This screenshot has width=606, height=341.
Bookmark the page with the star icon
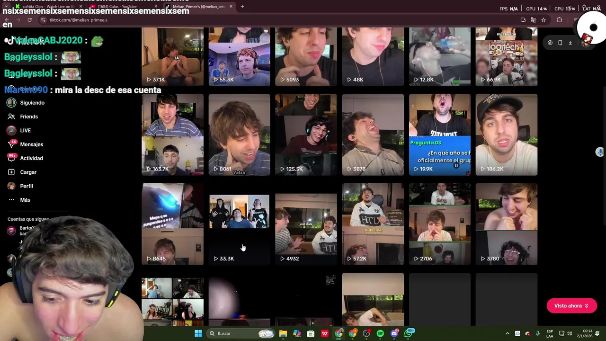(x=544, y=20)
